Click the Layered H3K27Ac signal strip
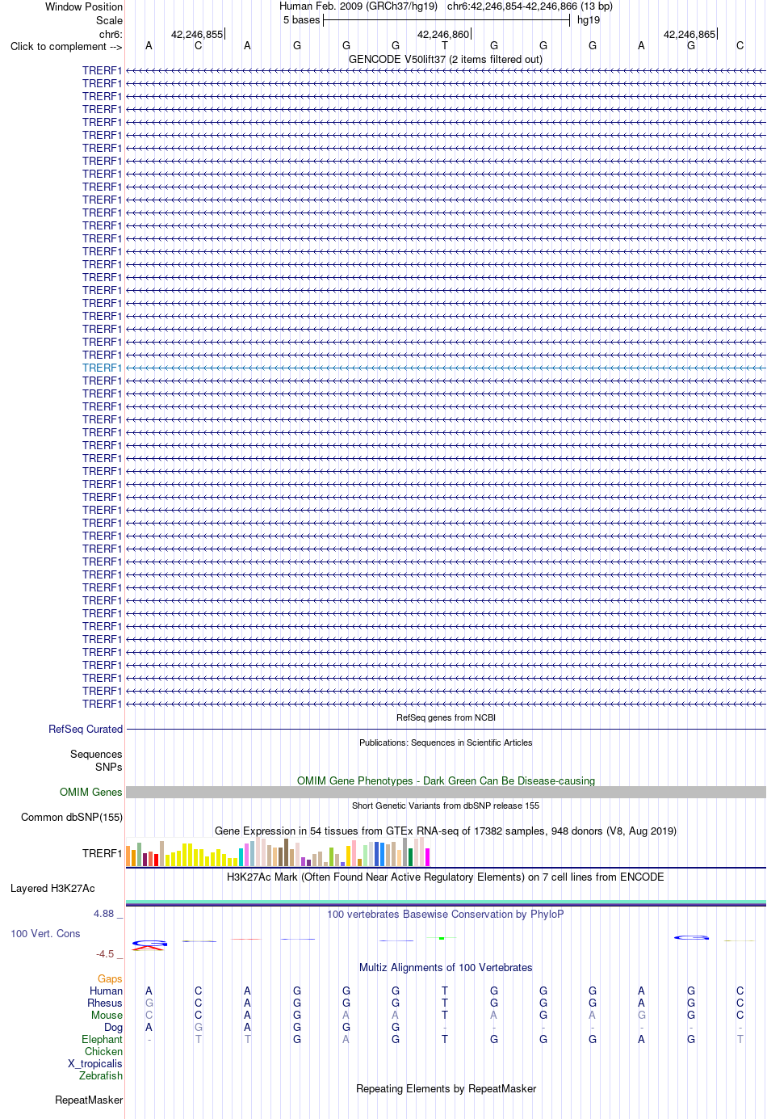 (x=446, y=902)
